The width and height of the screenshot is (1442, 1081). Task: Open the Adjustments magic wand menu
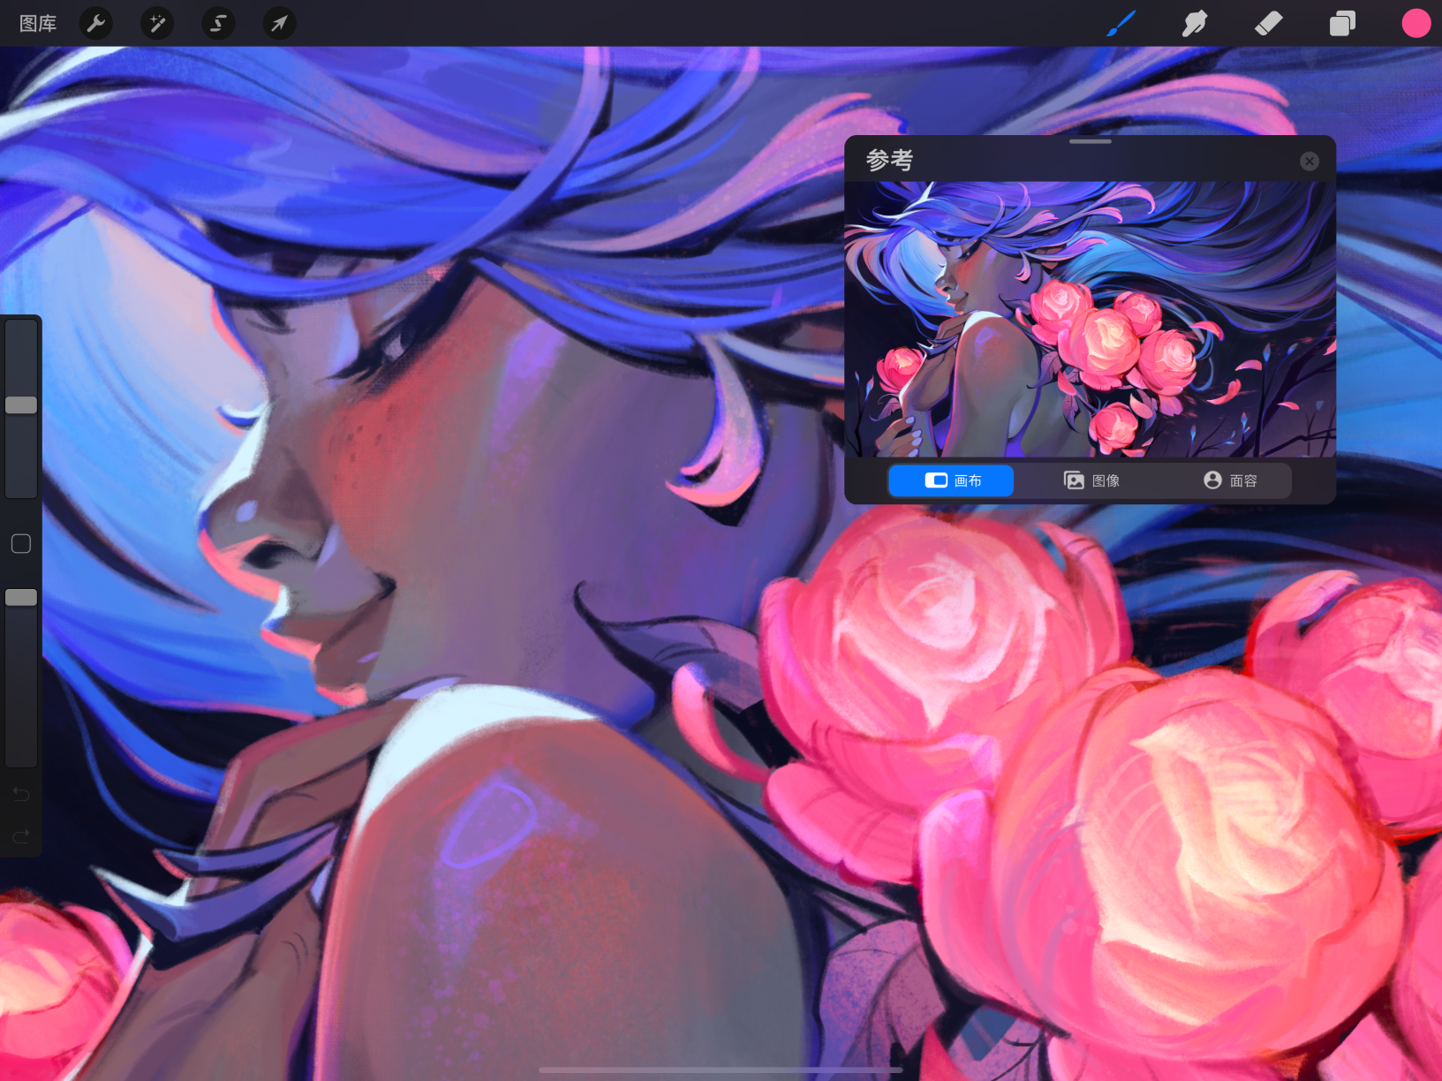coord(157,23)
